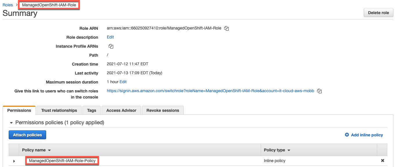Edit the maximum session duration

(123, 82)
